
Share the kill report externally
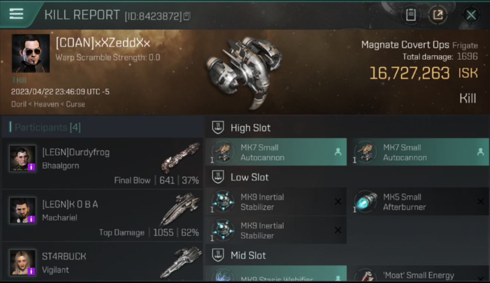438,15
